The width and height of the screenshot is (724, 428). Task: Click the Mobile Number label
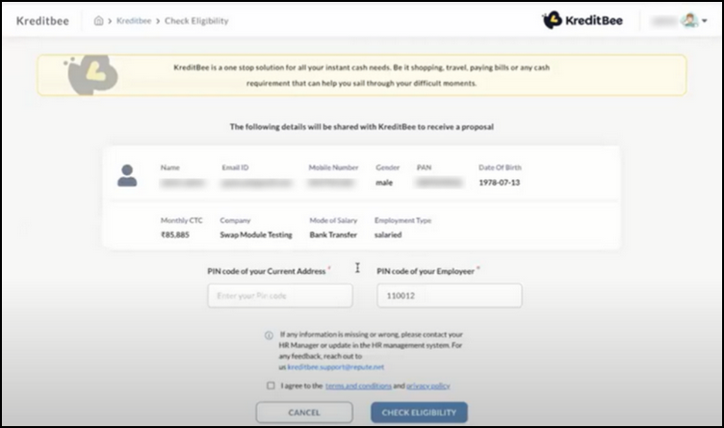[333, 167]
